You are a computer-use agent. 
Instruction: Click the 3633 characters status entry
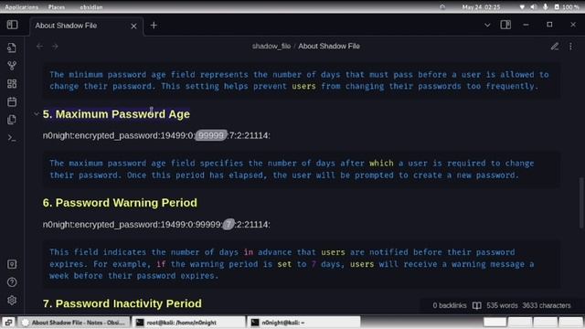point(547,305)
